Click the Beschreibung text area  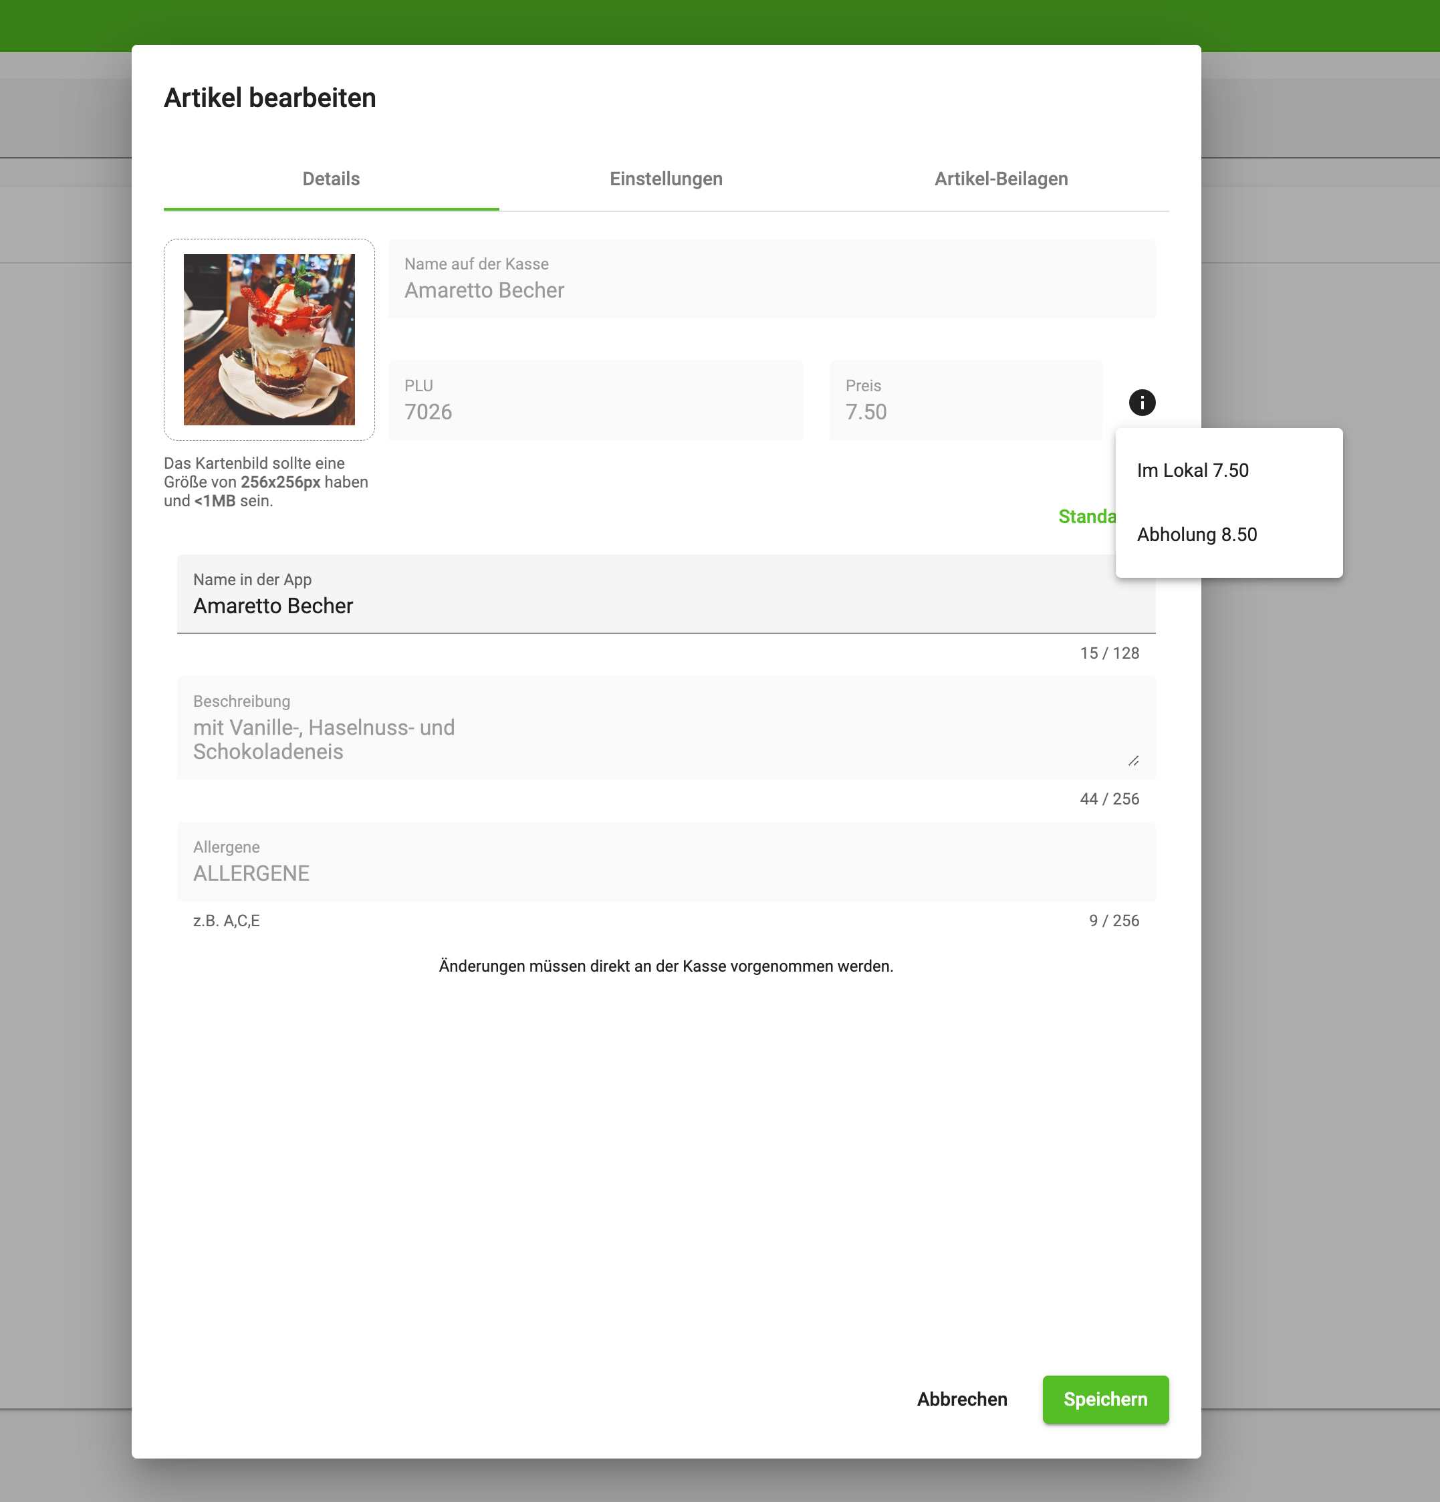click(x=666, y=728)
